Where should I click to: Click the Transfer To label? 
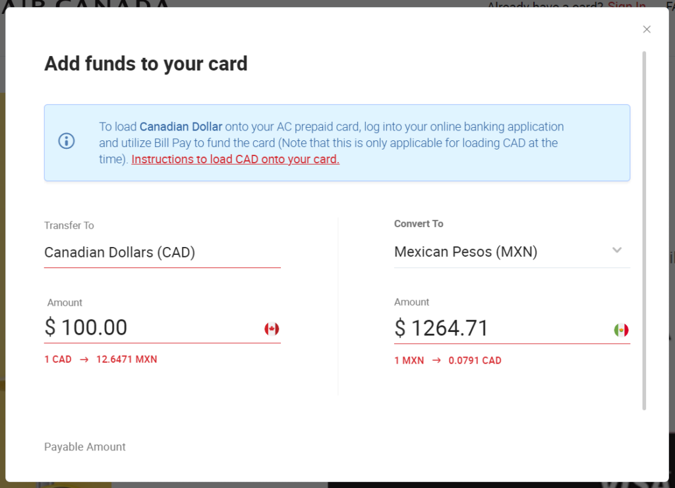coord(69,225)
